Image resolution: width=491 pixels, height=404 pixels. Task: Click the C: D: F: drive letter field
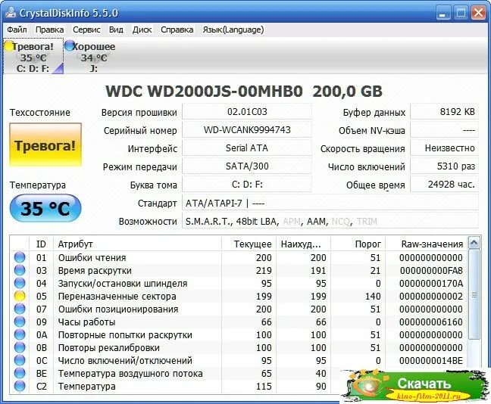coord(247,184)
